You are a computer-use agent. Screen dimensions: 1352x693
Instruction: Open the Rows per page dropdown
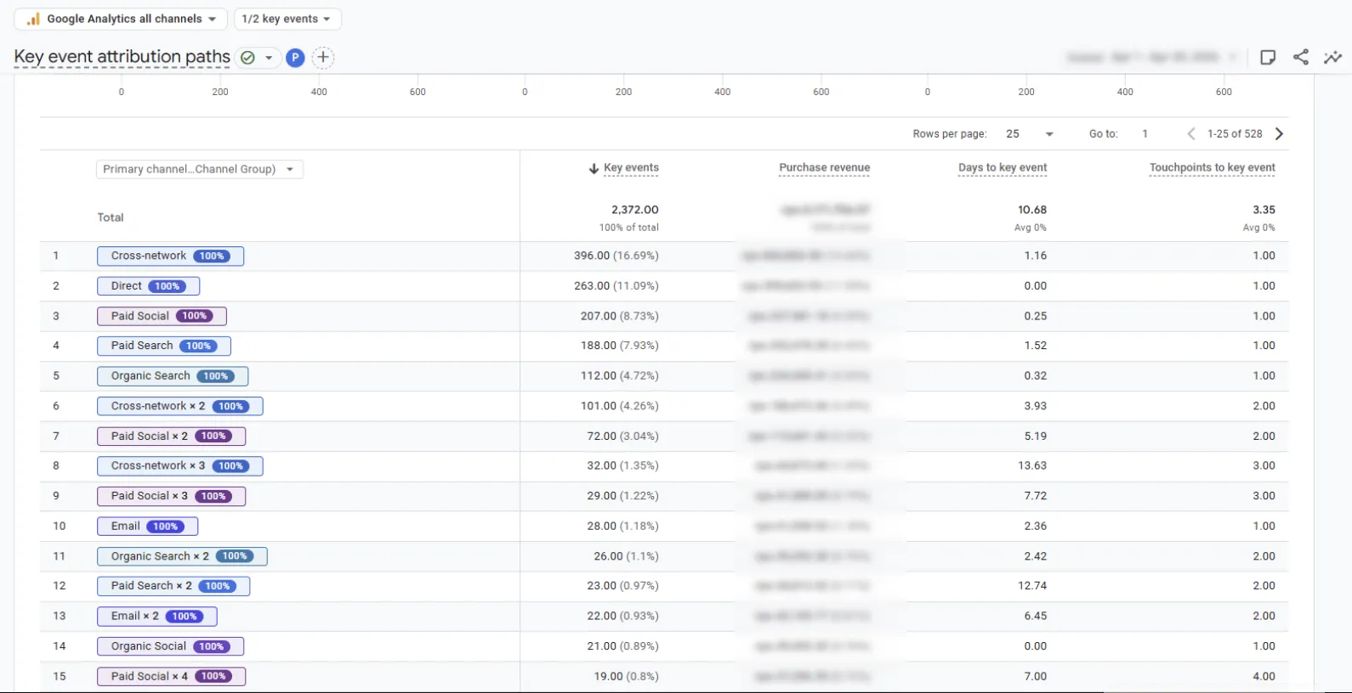point(1030,134)
